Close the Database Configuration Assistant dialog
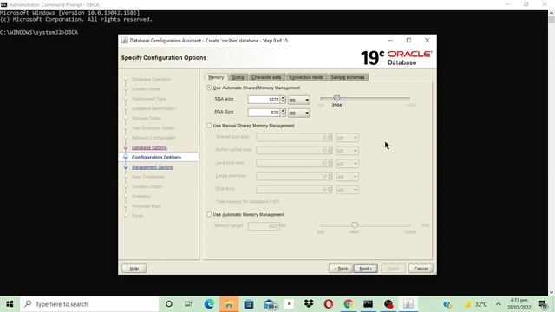Screen dimensions: 555x312 click(428, 41)
